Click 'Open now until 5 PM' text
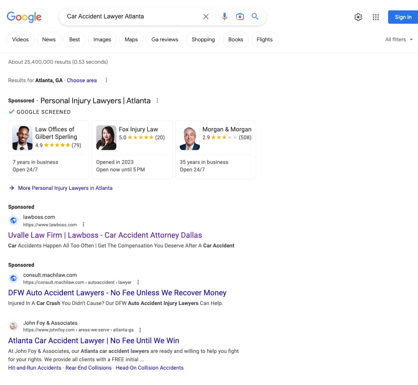 (x=120, y=170)
